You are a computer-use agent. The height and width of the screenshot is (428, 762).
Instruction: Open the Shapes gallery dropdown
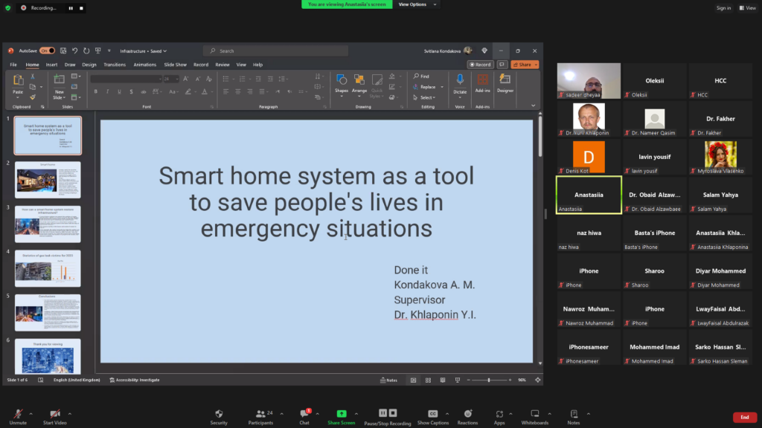[x=341, y=91]
